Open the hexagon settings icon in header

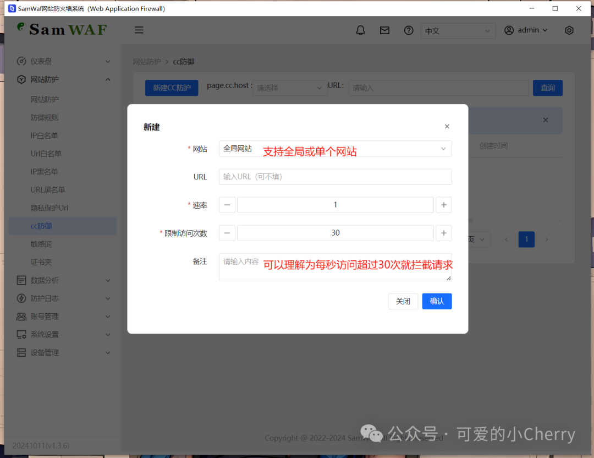[569, 30]
